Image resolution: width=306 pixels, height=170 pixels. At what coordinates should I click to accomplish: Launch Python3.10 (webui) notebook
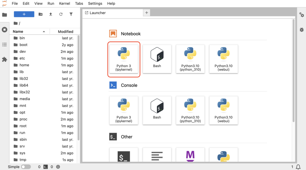pyautogui.click(x=224, y=59)
